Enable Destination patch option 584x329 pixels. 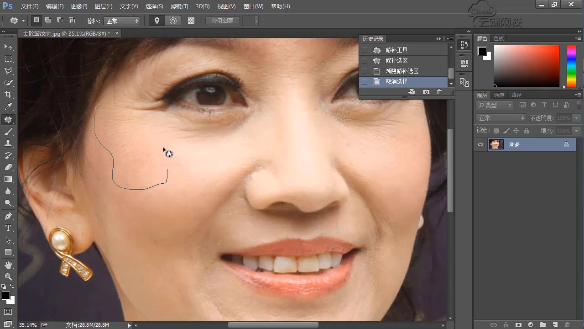click(173, 21)
